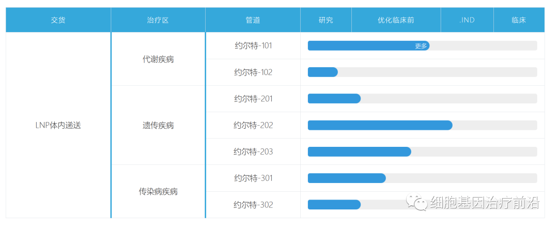Click the 约尔特-202 progress bar
558x227 pixels.
tap(380, 125)
